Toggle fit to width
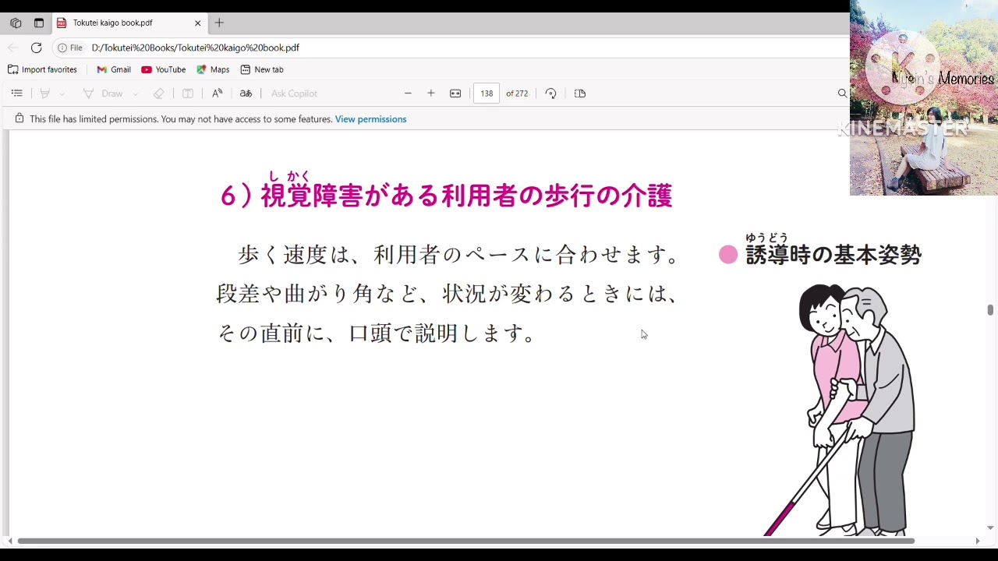Viewport: 998px width, 561px height. pos(455,93)
